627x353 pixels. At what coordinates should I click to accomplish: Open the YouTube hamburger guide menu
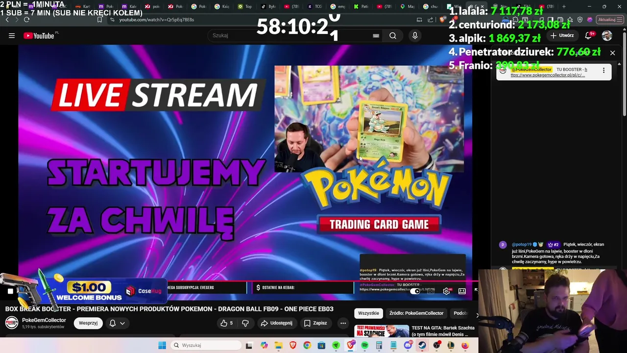[x=12, y=35]
